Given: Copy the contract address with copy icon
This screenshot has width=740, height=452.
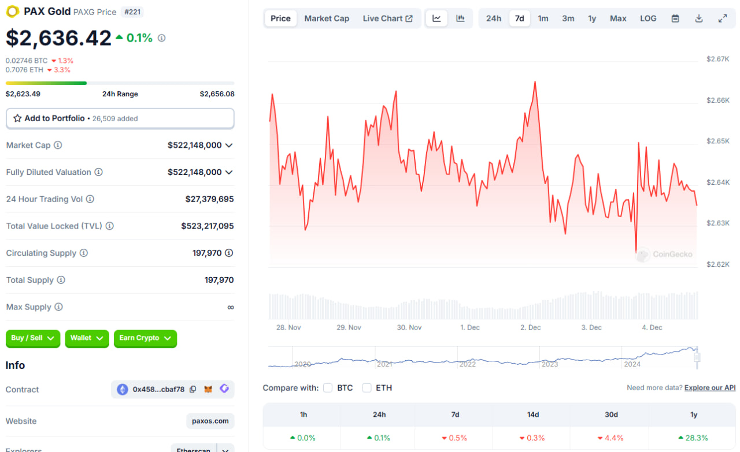Looking at the screenshot, I should coord(193,390).
